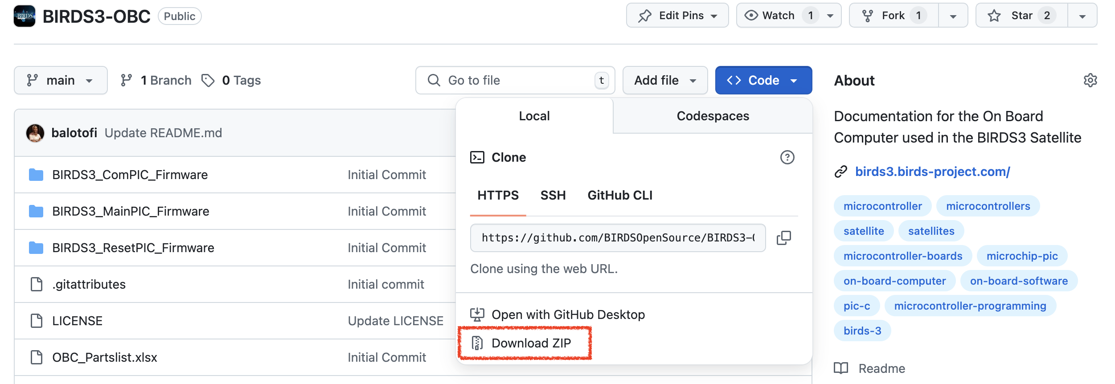This screenshot has height=384, width=1115.
Task: Click the microcontroller-boards topic tag
Action: pyautogui.click(x=903, y=256)
